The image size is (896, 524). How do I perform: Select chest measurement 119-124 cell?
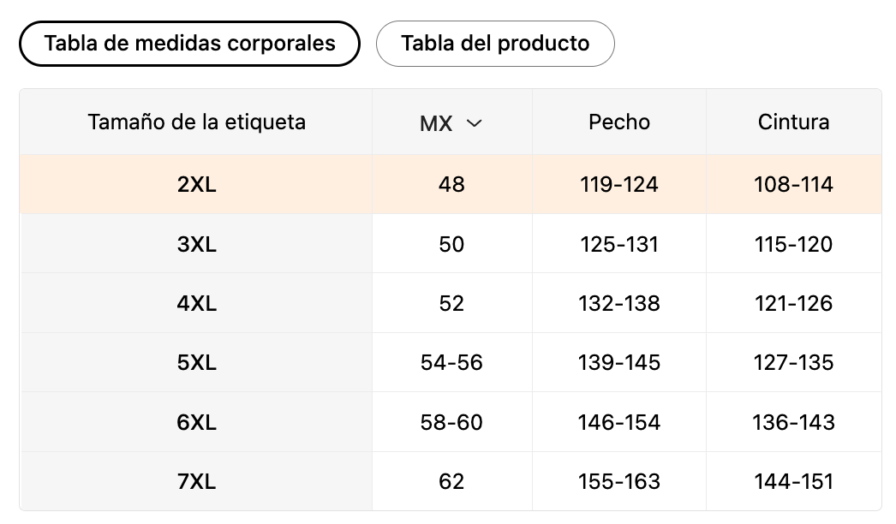point(618,184)
